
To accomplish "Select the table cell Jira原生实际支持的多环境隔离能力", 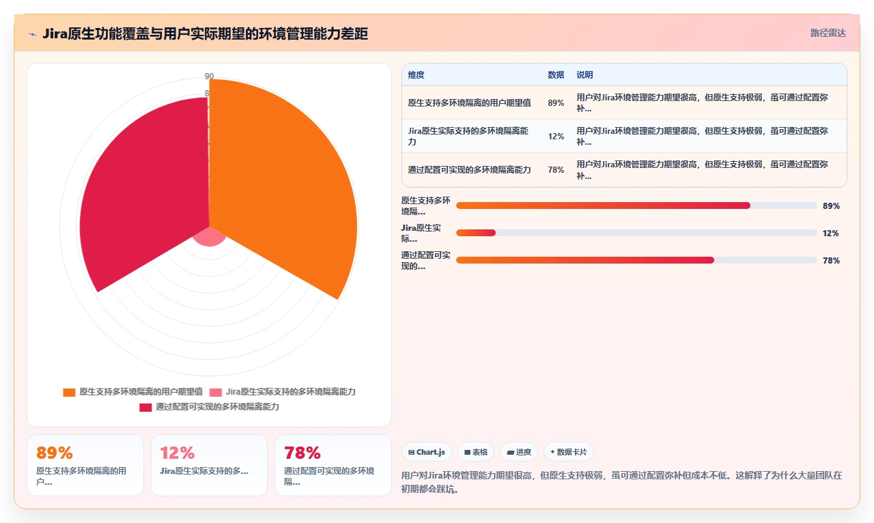I will [469, 137].
